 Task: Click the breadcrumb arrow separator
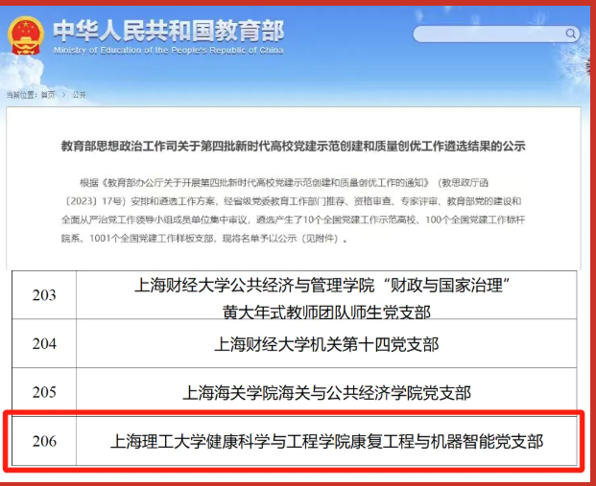pos(62,95)
